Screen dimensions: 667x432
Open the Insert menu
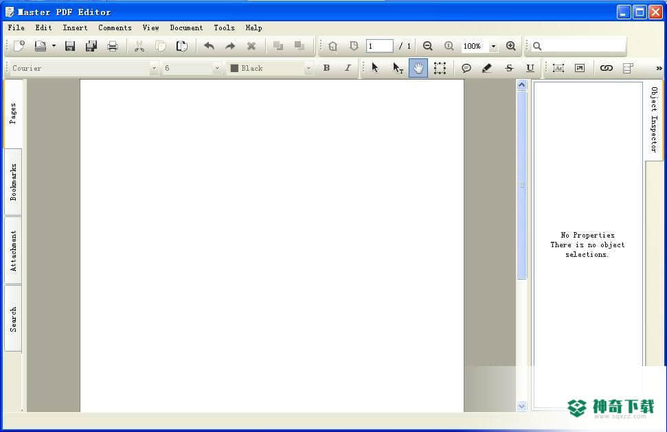coord(75,27)
